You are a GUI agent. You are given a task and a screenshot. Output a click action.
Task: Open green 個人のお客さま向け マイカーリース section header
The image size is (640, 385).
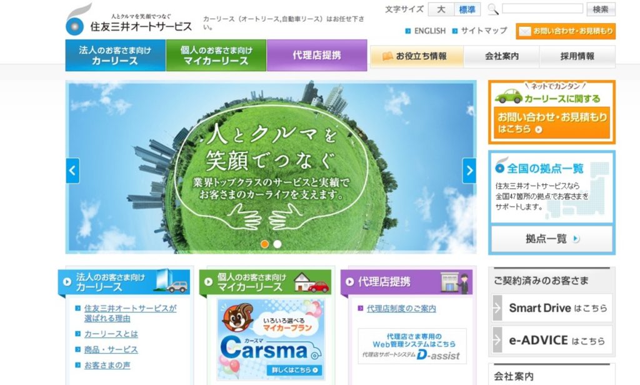point(265,282)
